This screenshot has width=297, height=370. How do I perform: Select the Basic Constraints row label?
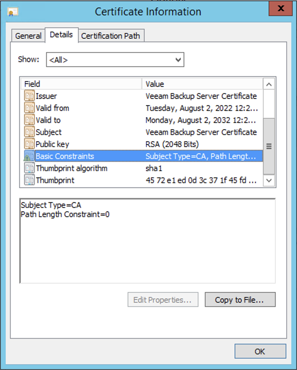click(65, 156)
